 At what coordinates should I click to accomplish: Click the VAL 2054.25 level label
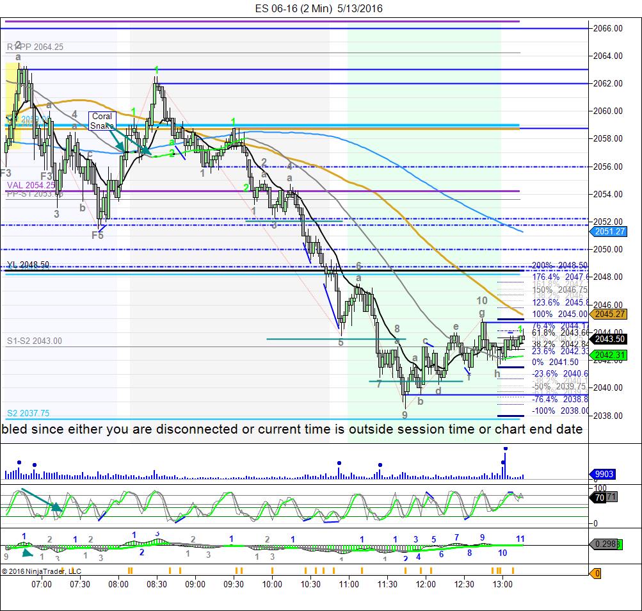click(31, 185)
